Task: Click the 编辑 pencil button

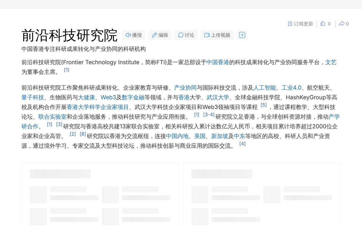Action: [160, 35]
